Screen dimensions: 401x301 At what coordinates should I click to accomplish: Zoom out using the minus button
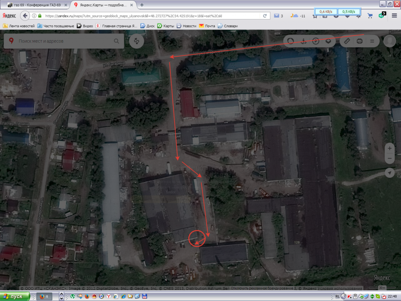click(x=389, y=159)
